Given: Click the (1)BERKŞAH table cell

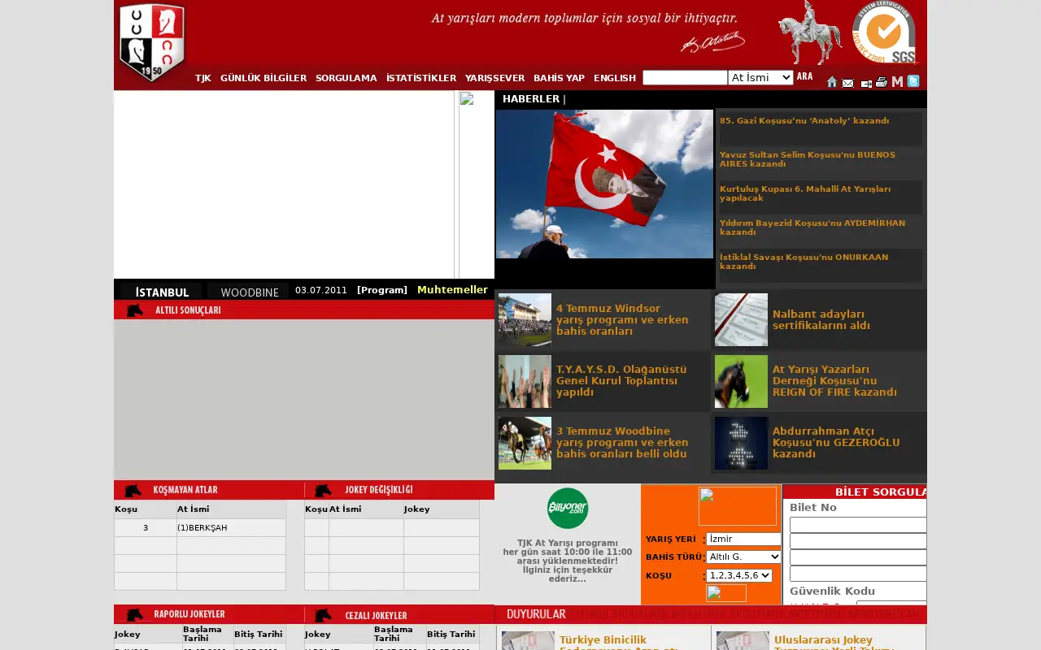Looking at the screenshot, I should [231, 528].
